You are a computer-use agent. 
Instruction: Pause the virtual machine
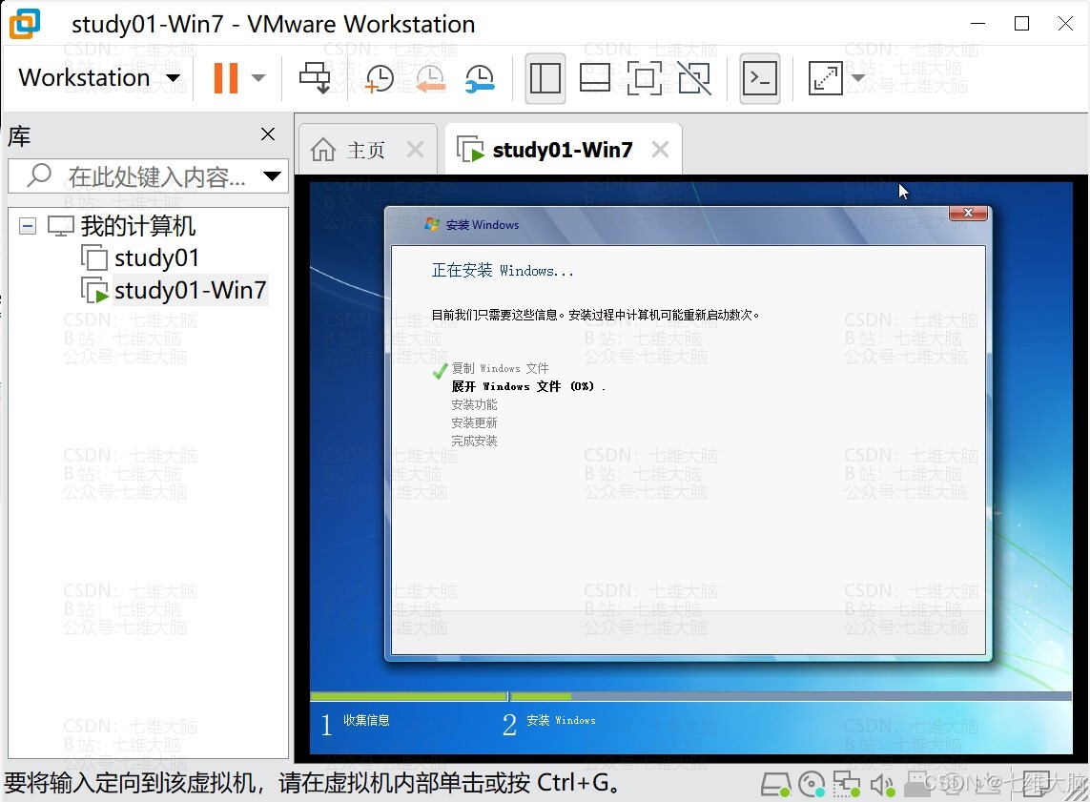[x=226, y=78]
